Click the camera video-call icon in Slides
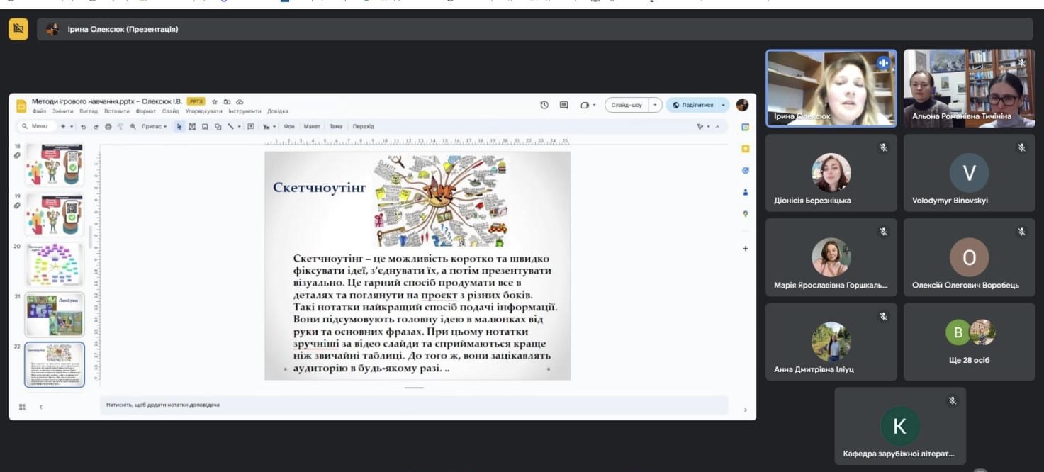The width and height of the screenshot is (1044, 472). [x=585, y=105]
